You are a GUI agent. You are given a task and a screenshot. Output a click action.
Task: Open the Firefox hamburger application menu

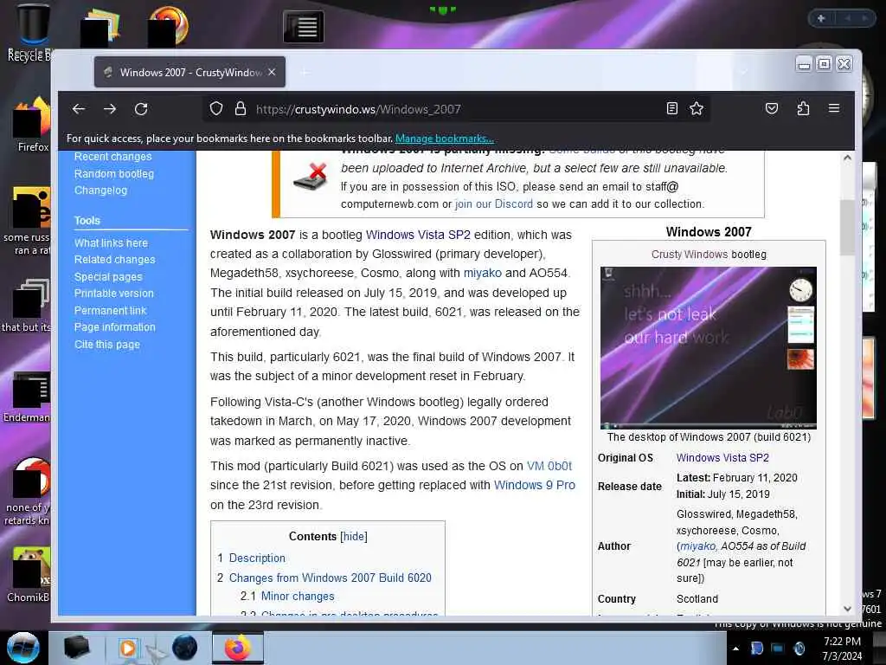click(834, 108)
